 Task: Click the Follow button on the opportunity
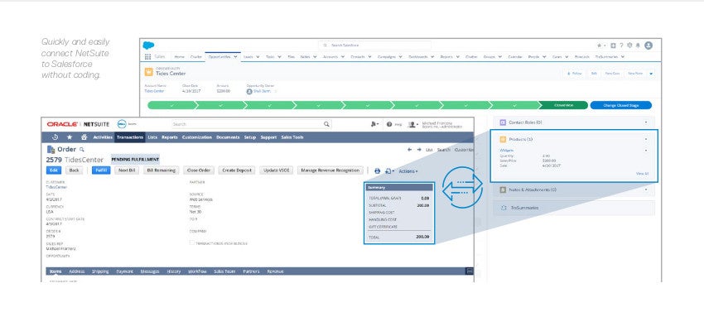574,73
